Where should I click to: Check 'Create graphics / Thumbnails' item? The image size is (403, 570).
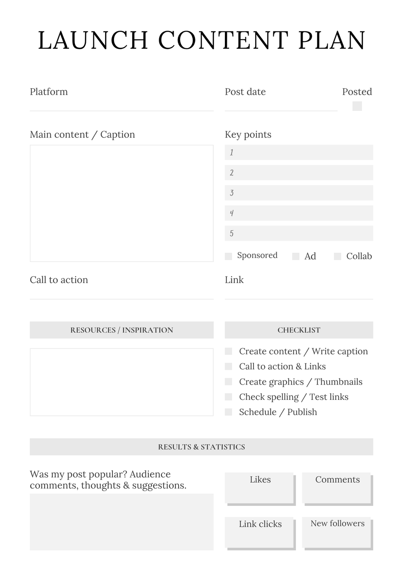pyautogui.click(x=229, y=382)
